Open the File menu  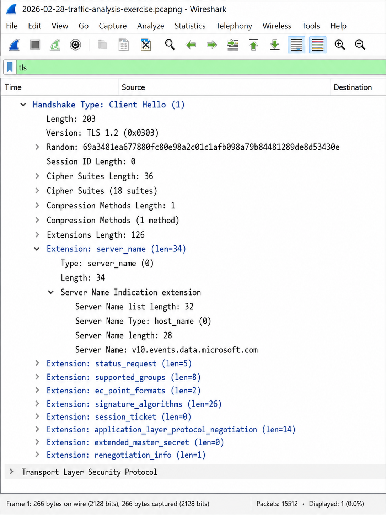12,26
